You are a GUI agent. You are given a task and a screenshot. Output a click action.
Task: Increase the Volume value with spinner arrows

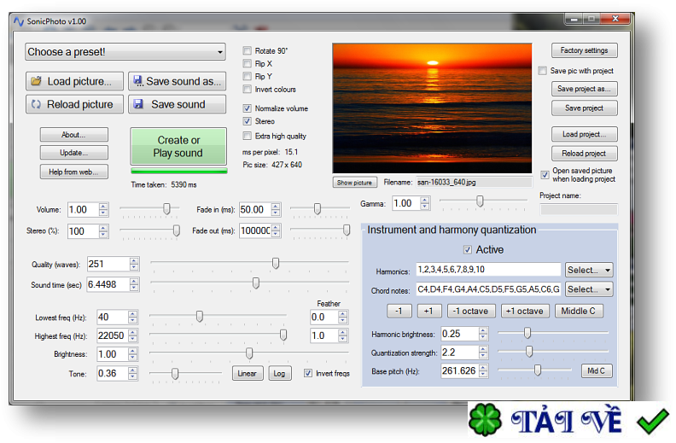103,207
